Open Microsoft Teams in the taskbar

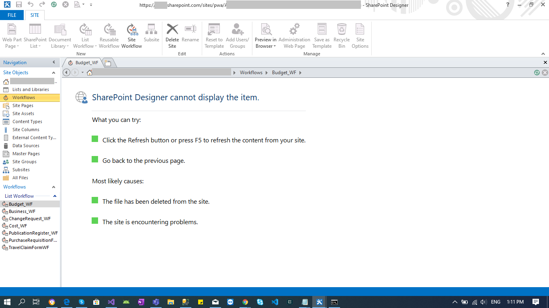156,302
